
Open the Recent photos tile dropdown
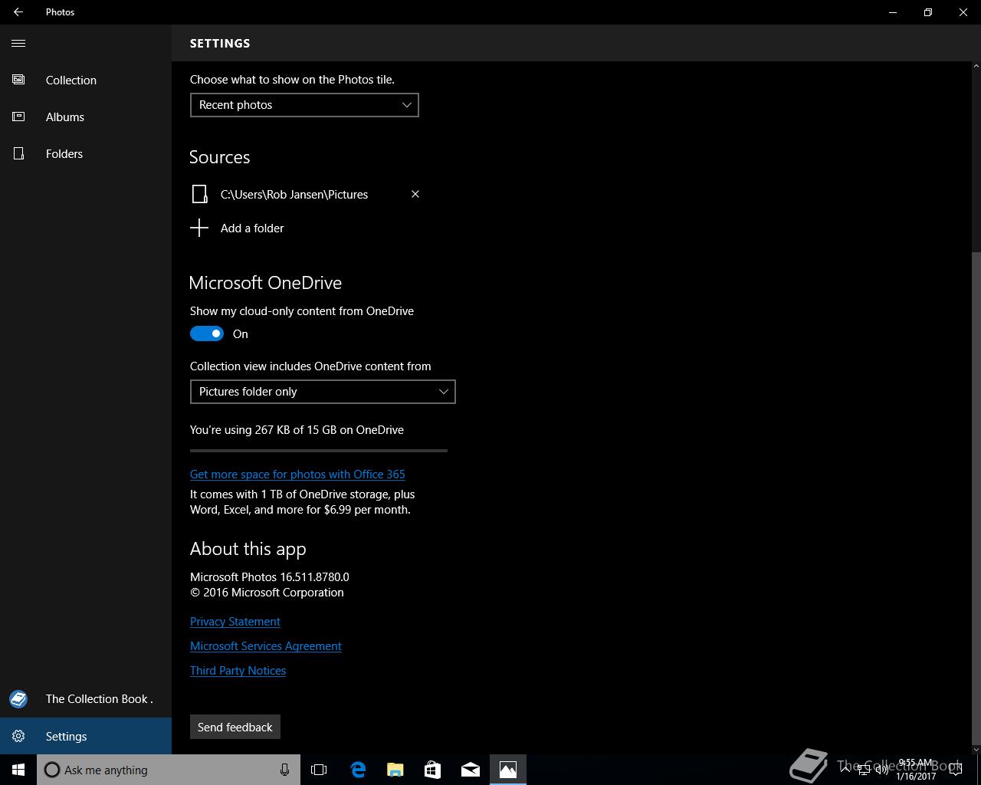click(304, 105)
